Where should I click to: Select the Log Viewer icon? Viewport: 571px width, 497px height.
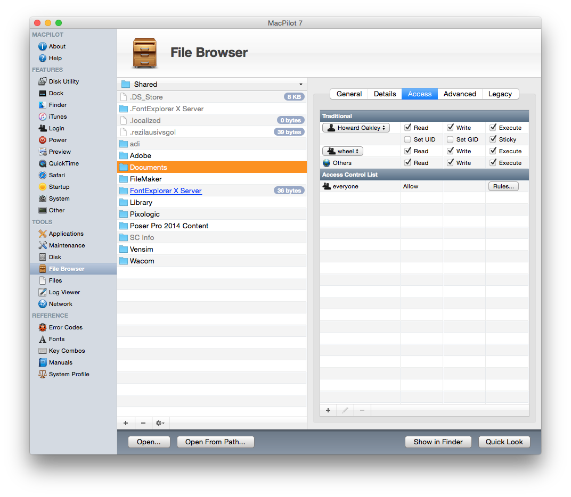(43, 292)
